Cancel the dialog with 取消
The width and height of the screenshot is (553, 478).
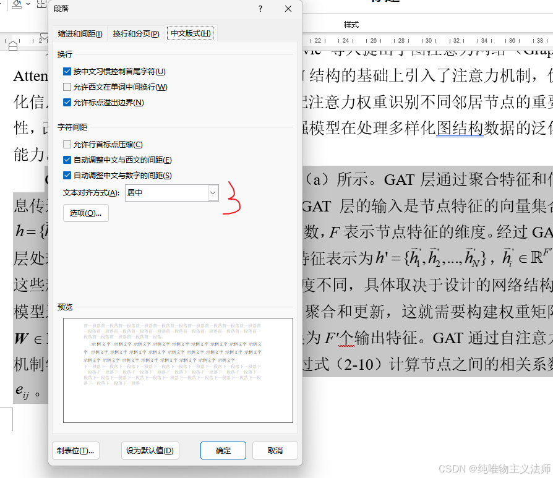pyautogui.click(x=275, y=451)
